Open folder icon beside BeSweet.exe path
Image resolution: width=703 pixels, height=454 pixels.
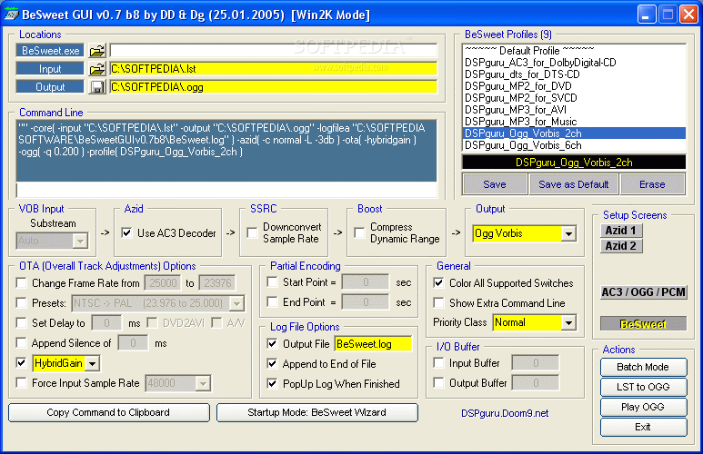click(x=96, y=51)
